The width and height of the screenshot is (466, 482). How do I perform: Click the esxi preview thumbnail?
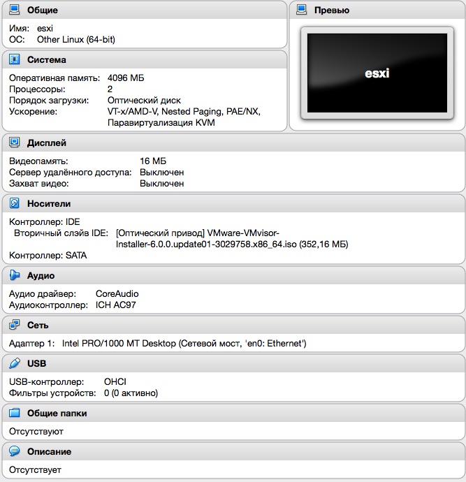[377, 73]
